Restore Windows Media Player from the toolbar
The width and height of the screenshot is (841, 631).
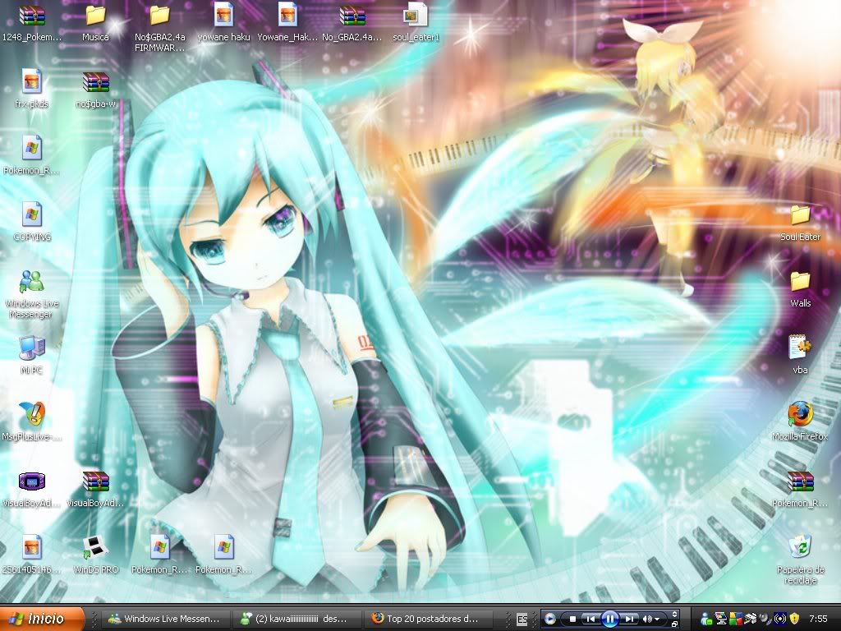click(675, 624)
